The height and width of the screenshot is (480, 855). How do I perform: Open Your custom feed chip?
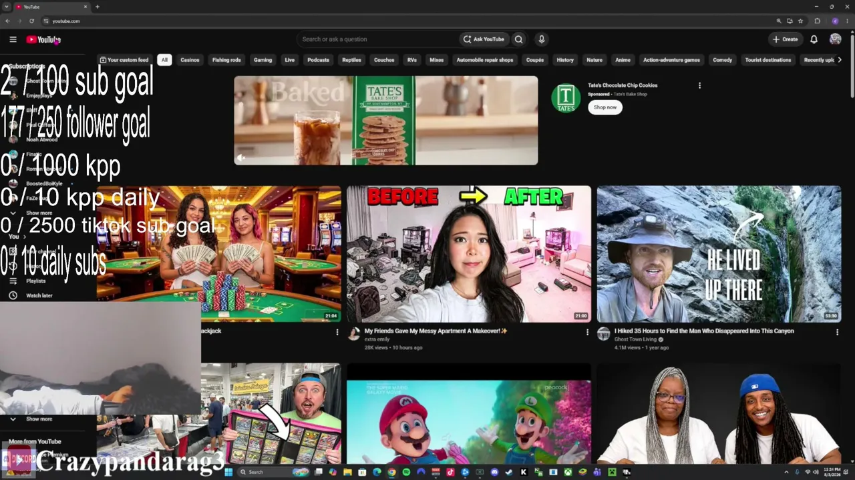pyautogui.click(x=124, y=60)
